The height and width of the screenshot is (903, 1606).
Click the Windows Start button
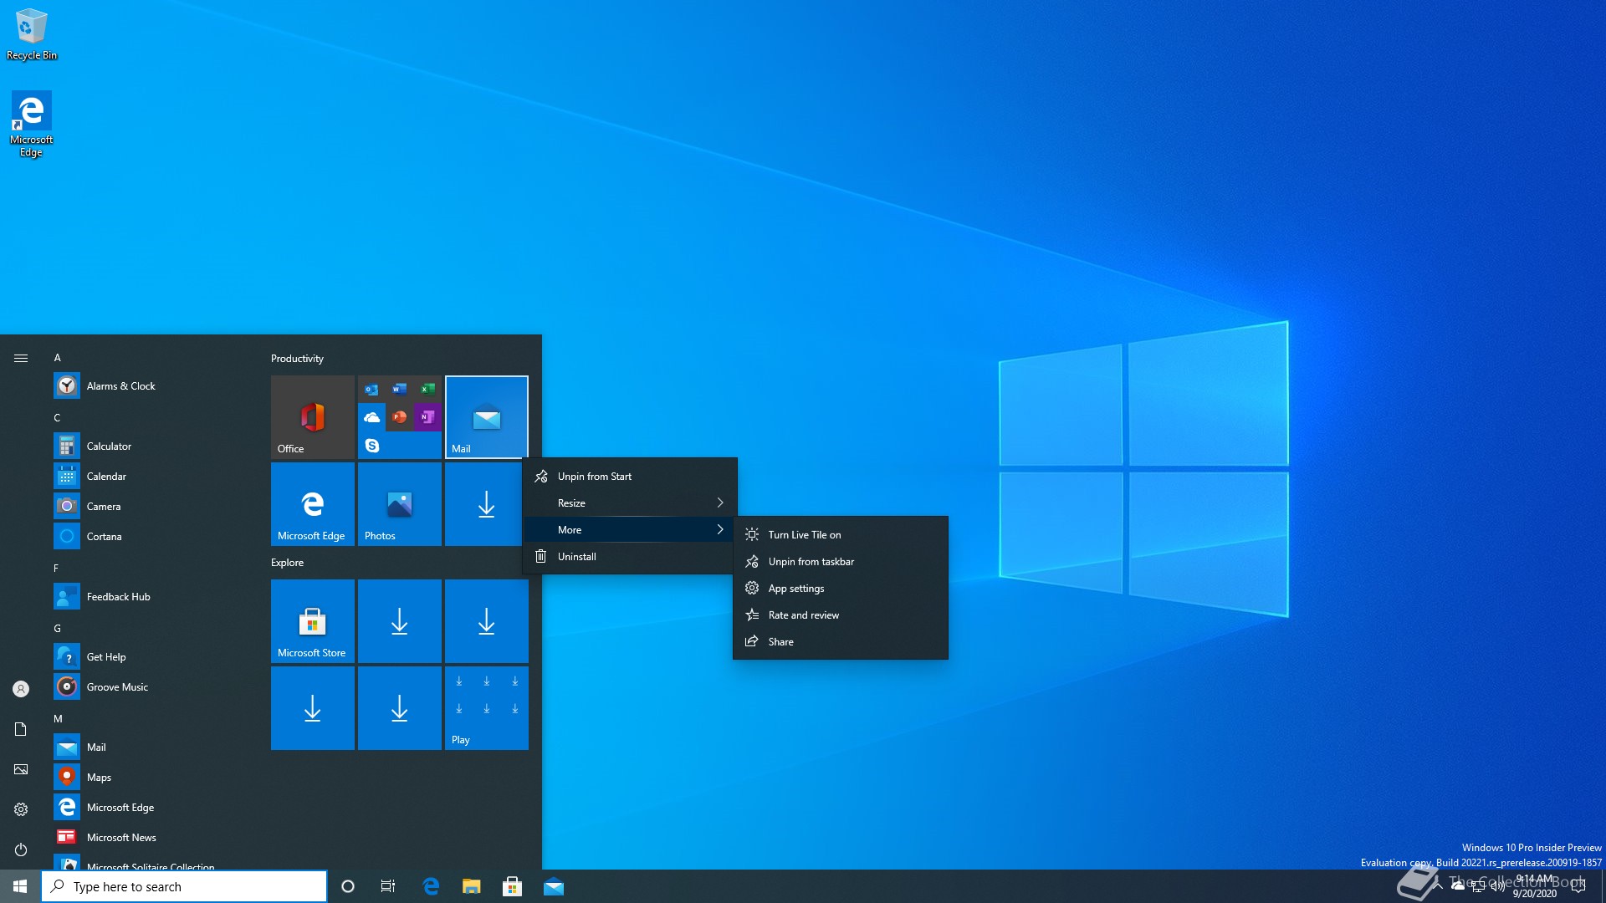click(20, 886)
